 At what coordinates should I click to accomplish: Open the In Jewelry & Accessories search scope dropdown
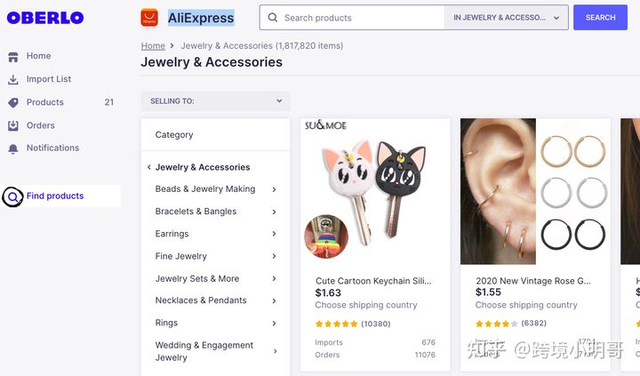506,18
